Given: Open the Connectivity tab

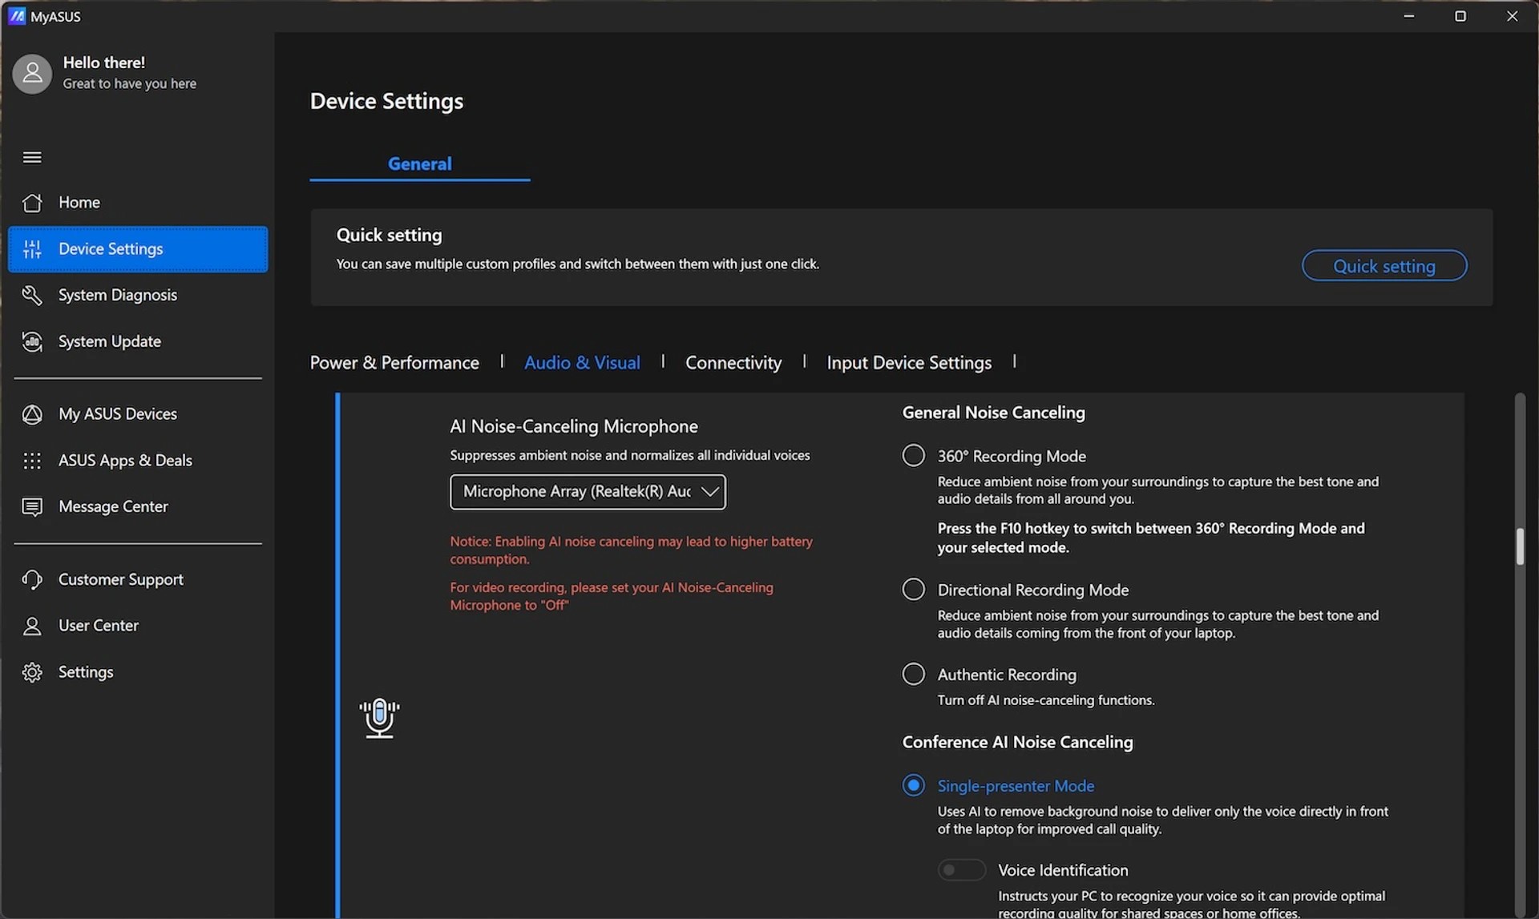Looking at the screenshot, I should [x=733, y=363].
